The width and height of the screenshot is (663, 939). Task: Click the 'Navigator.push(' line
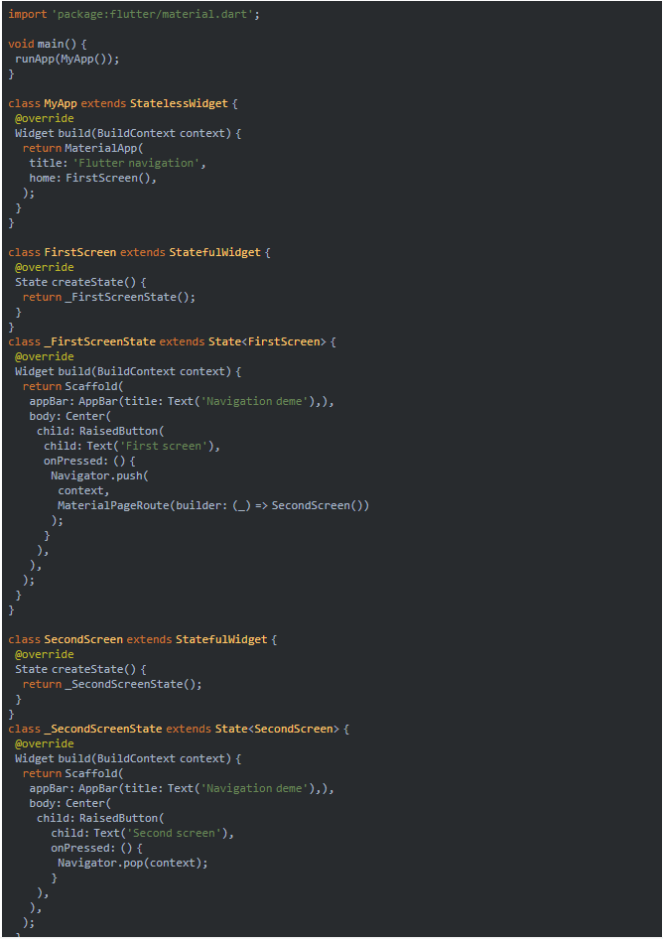[99, 475]
